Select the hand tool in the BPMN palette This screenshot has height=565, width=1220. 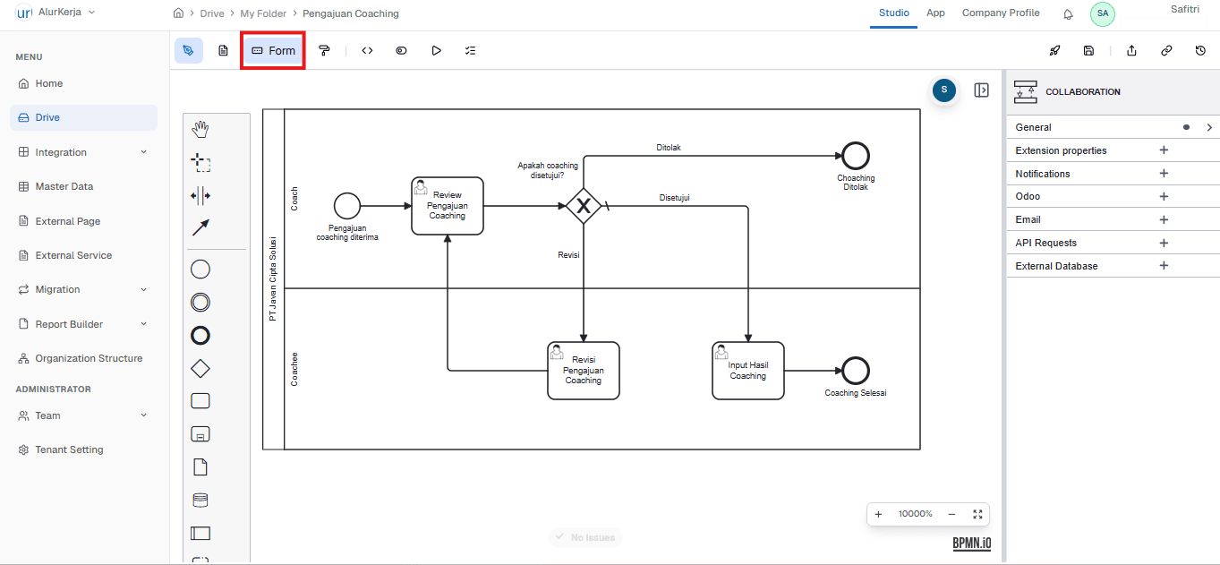point(200,128)
